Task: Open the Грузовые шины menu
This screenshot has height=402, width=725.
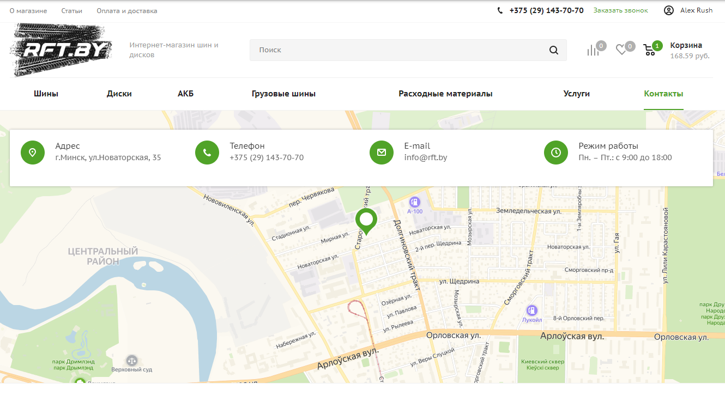Action: (x=283, y=94)
